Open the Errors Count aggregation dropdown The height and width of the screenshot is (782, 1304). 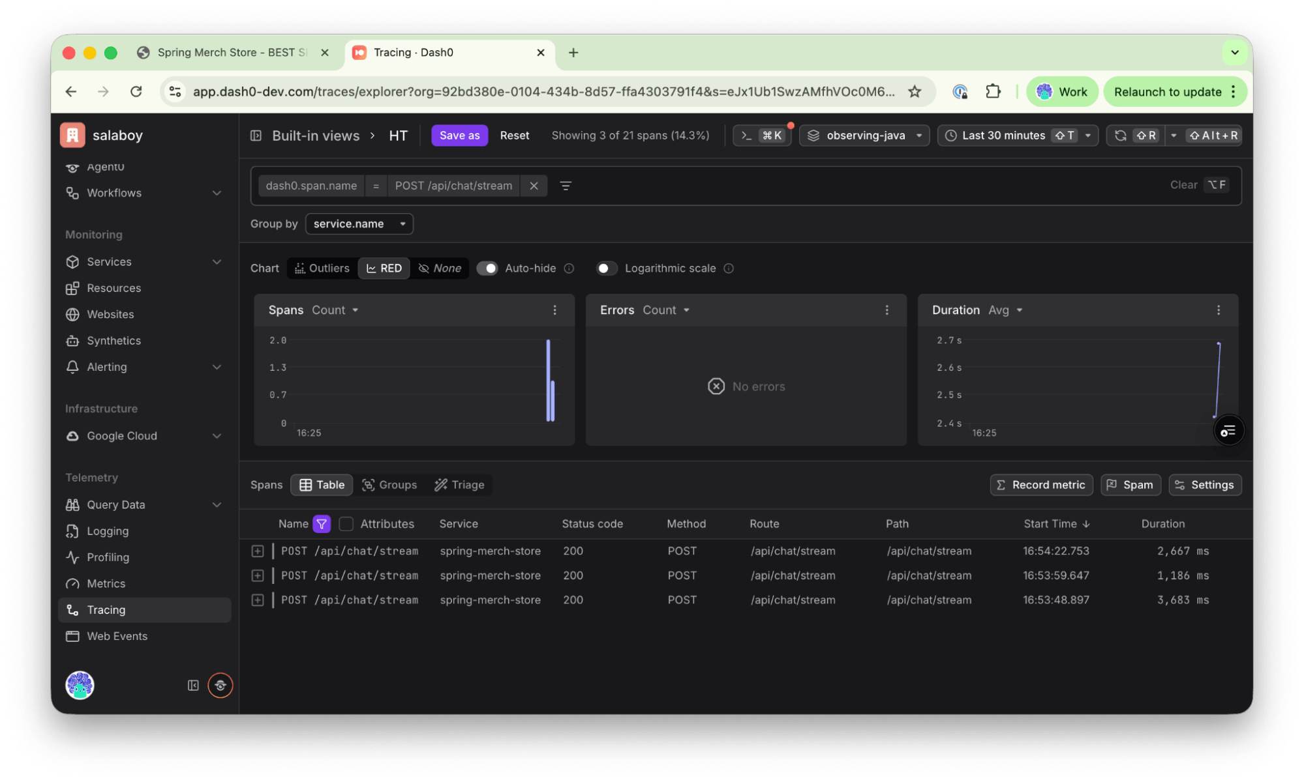(x=667, y=310)
